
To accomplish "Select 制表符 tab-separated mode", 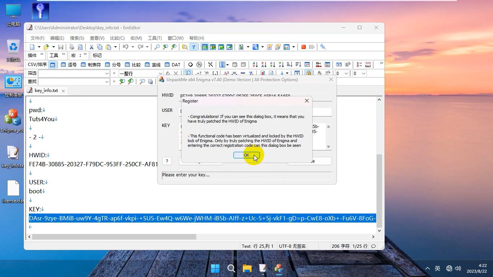I will pyautogui.click(x=91, y=65).
